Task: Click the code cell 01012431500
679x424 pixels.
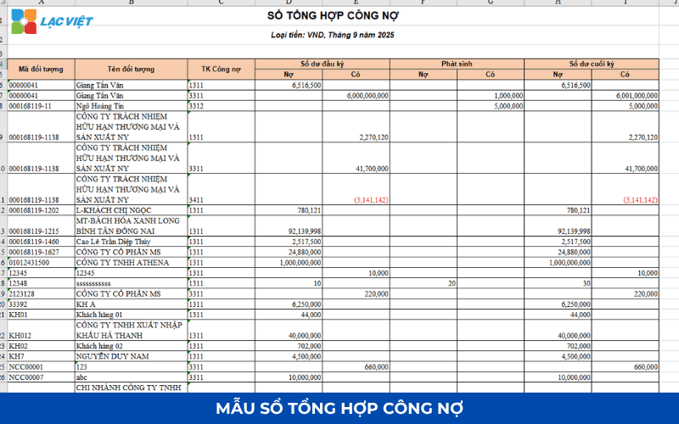Action: pos(41,263)
